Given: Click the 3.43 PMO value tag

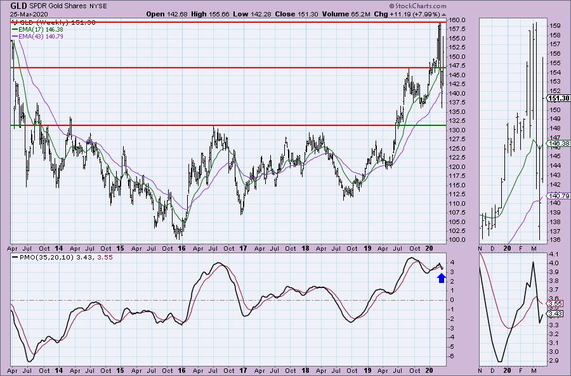Looking at the screenshot, I should tap(555, 313).
